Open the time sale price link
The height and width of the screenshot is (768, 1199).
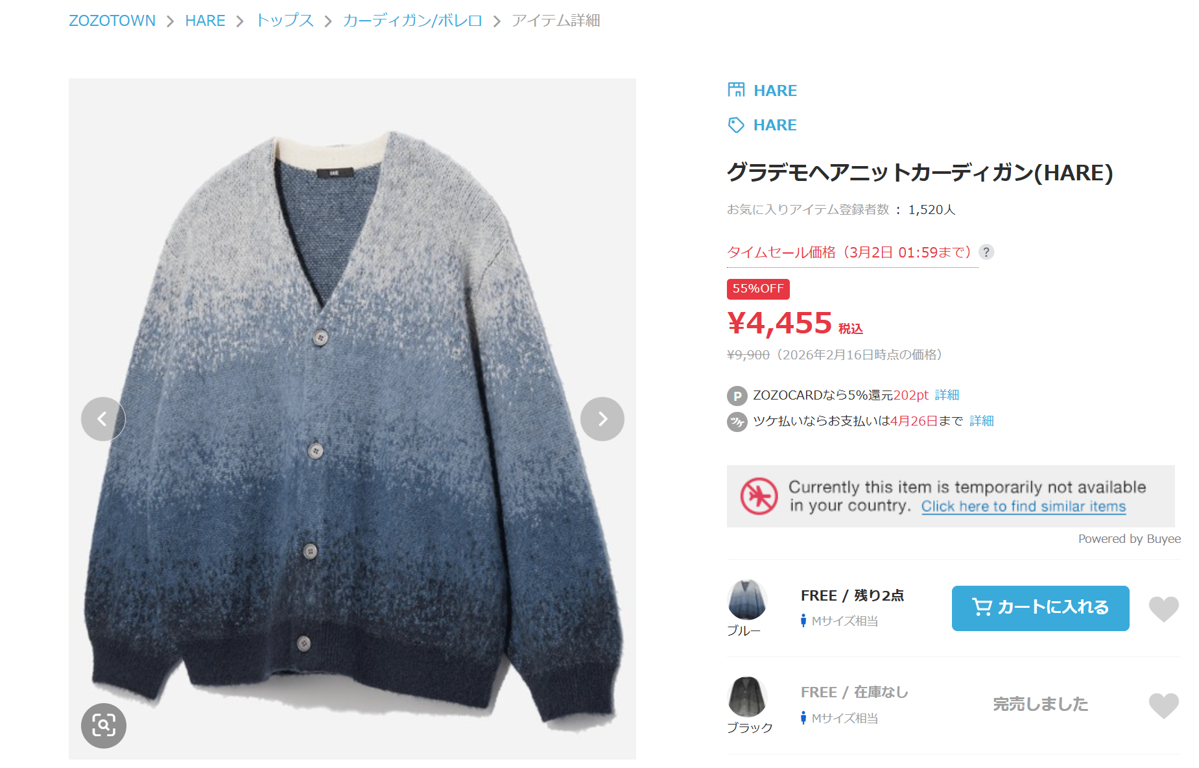point(849,252)
